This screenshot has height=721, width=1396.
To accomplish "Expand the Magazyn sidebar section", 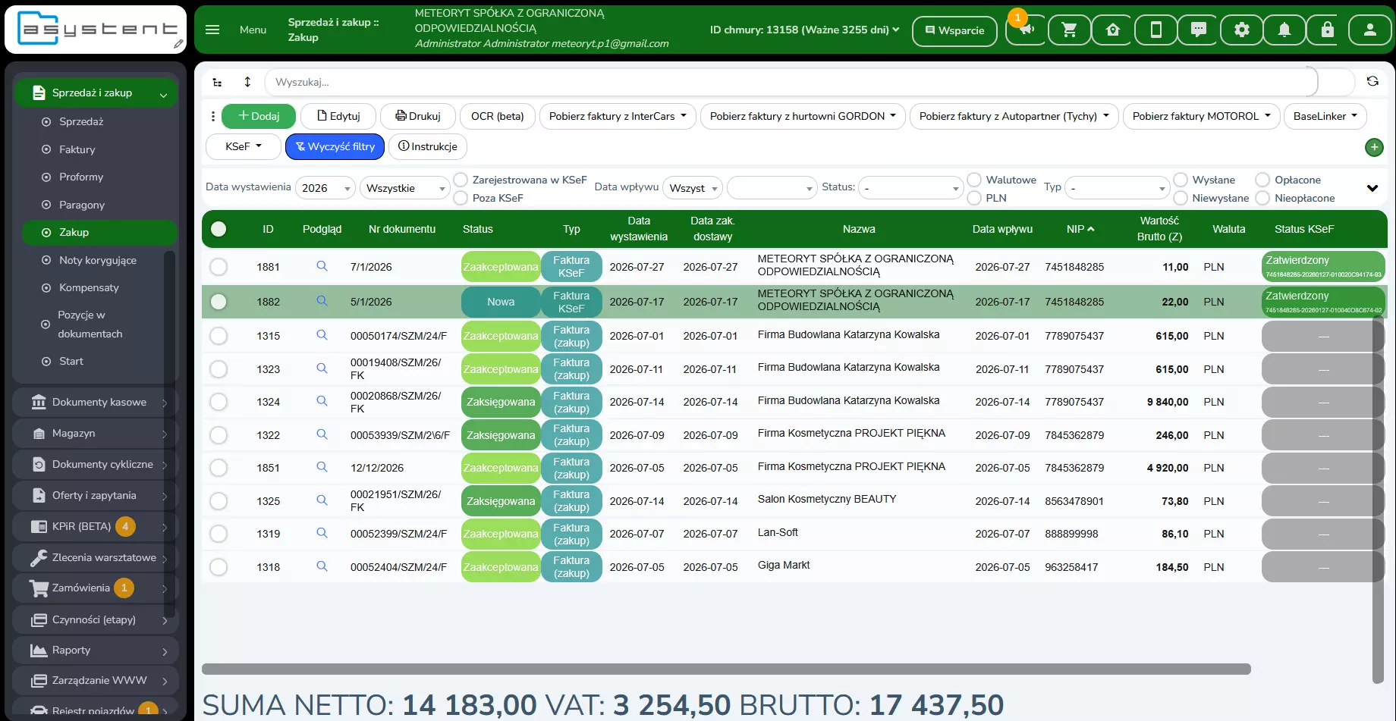I will (96, 433).
